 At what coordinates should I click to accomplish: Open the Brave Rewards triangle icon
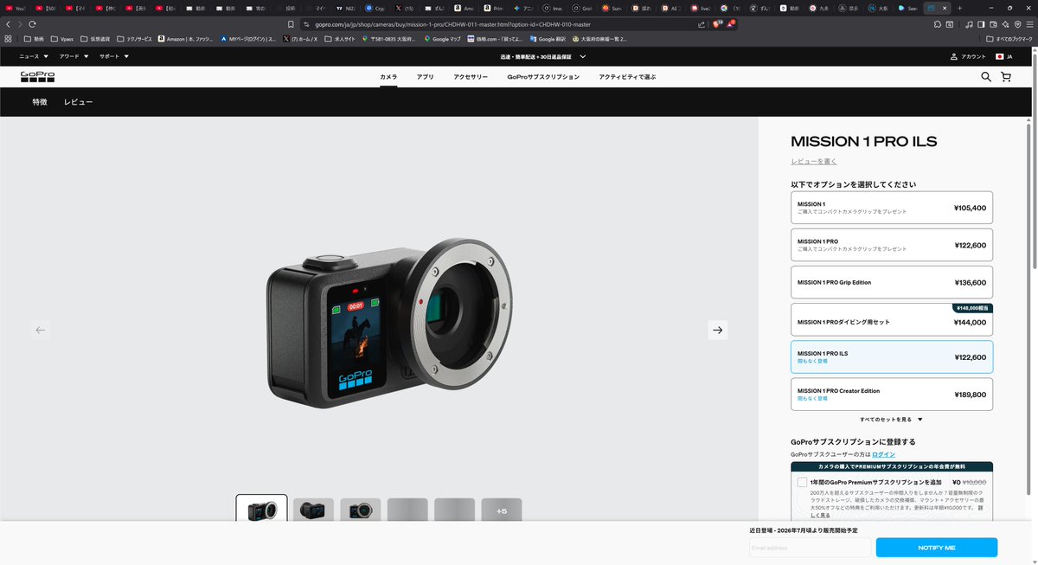coord(731,24)
